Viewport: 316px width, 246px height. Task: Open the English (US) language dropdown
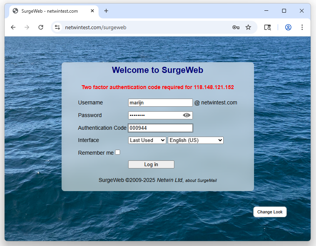(x=196, y=140)
